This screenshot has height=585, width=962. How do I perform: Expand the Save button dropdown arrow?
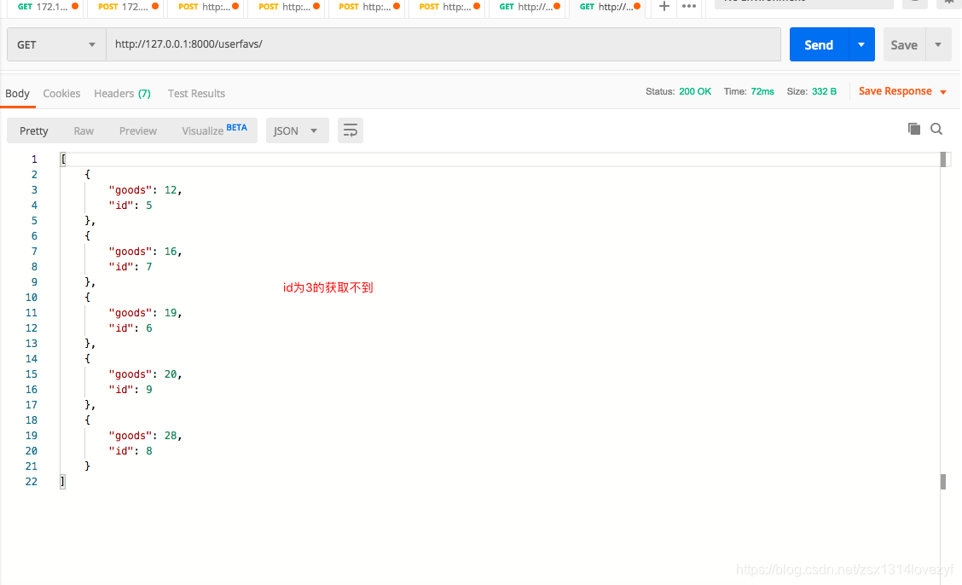(x=936, y=43)
